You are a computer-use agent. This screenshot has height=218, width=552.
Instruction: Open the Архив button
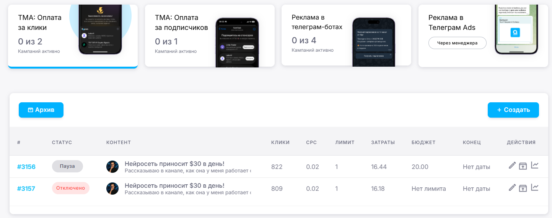click(x=41, y=110)
